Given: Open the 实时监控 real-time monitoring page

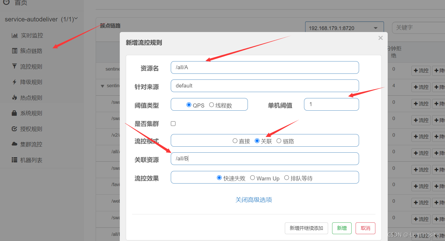Looking at the screenshot, I should [32, 35].
